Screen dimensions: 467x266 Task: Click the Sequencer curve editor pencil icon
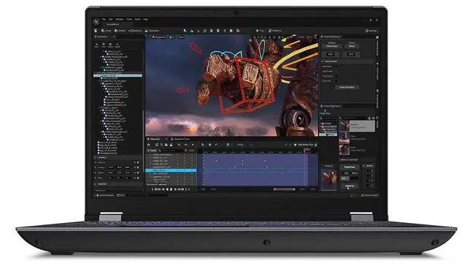[216, 145]
